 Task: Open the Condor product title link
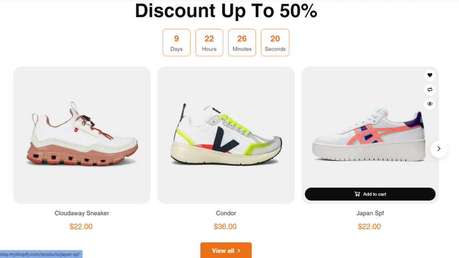pyautogui.click(x=226, y=213)
